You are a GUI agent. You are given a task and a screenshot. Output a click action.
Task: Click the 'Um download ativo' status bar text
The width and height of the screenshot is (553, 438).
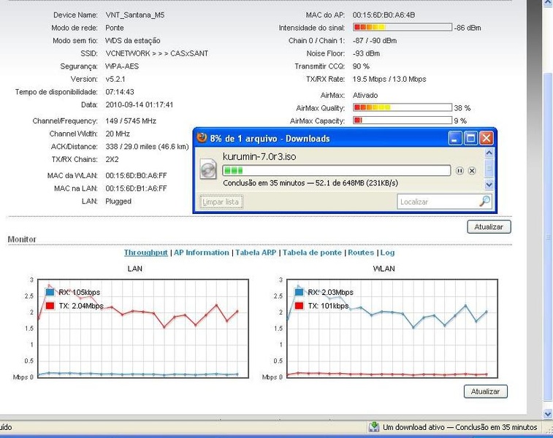(x=460, y=427)
